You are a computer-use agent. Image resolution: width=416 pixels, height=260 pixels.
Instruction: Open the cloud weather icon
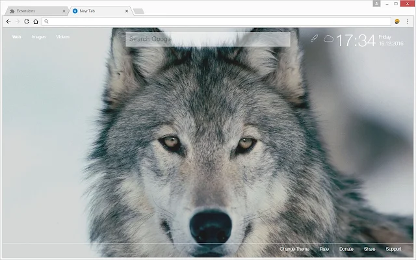pyautogui.click(x=328, y=39)
